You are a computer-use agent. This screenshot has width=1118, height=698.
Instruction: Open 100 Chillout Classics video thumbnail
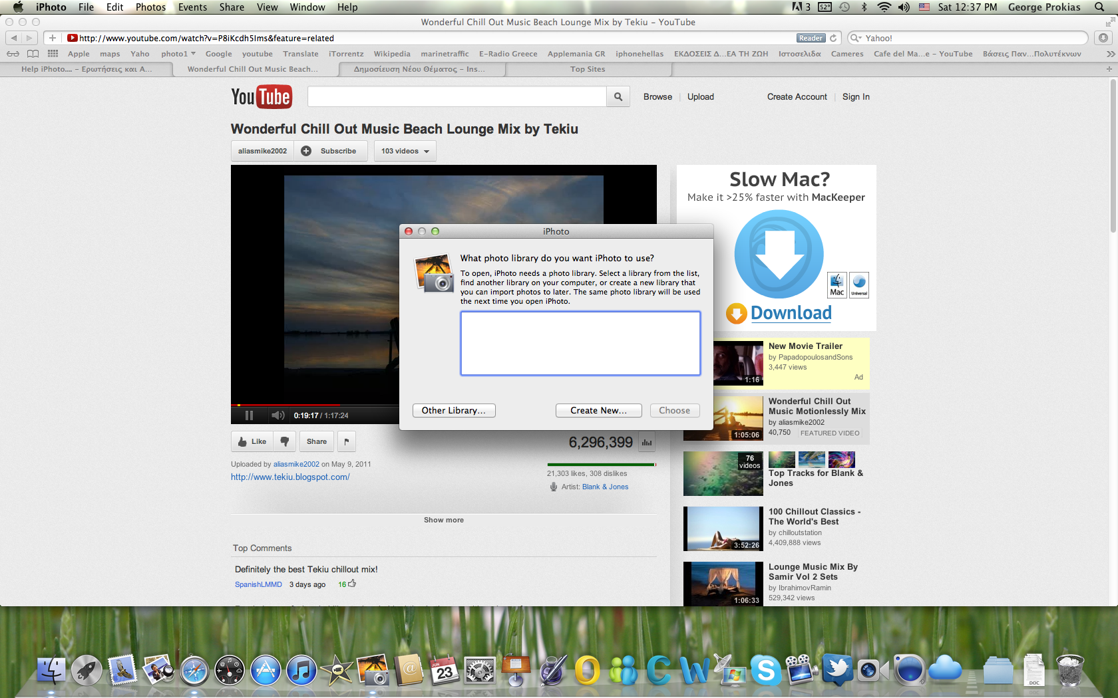(723, 528)
